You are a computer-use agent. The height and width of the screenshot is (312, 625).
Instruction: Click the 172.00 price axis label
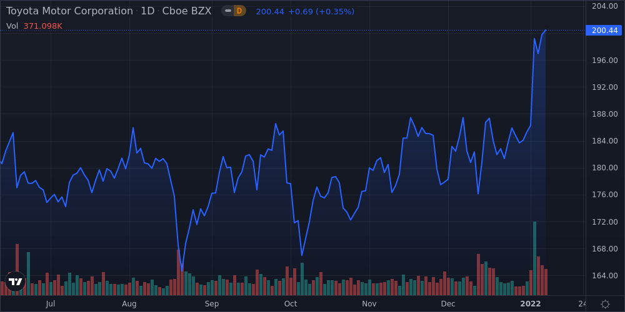[x=605, y=222]
